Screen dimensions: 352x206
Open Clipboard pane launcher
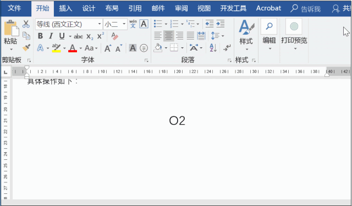pyautogui.click(x=29, y=60)
